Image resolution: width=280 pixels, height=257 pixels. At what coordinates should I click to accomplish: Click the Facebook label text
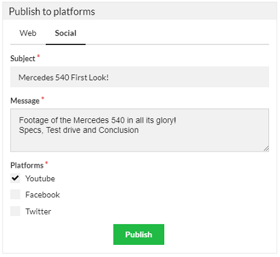[x=42, y=195]
